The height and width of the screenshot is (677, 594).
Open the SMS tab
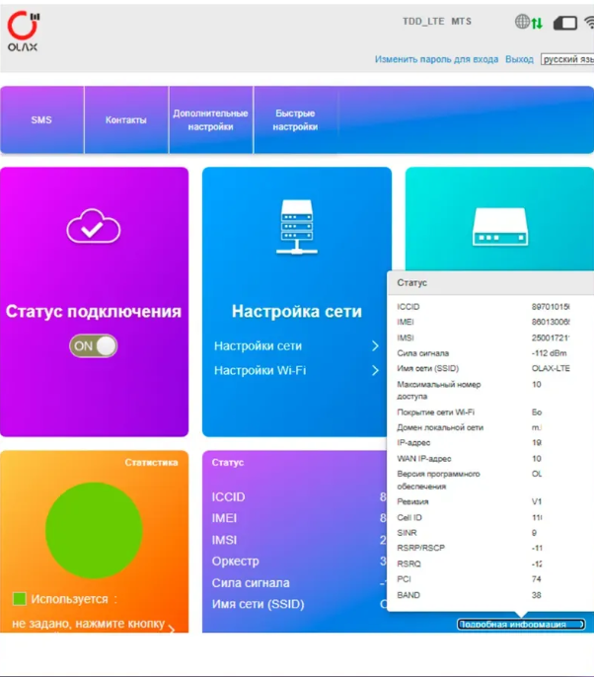pyautogui.click(x=41, y=120)
